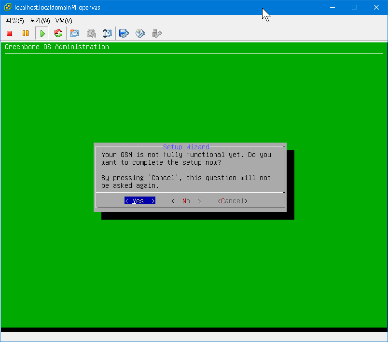Click the orange Suspend pause icon
The height and width of the screenshot is (342, 388).
26,33
